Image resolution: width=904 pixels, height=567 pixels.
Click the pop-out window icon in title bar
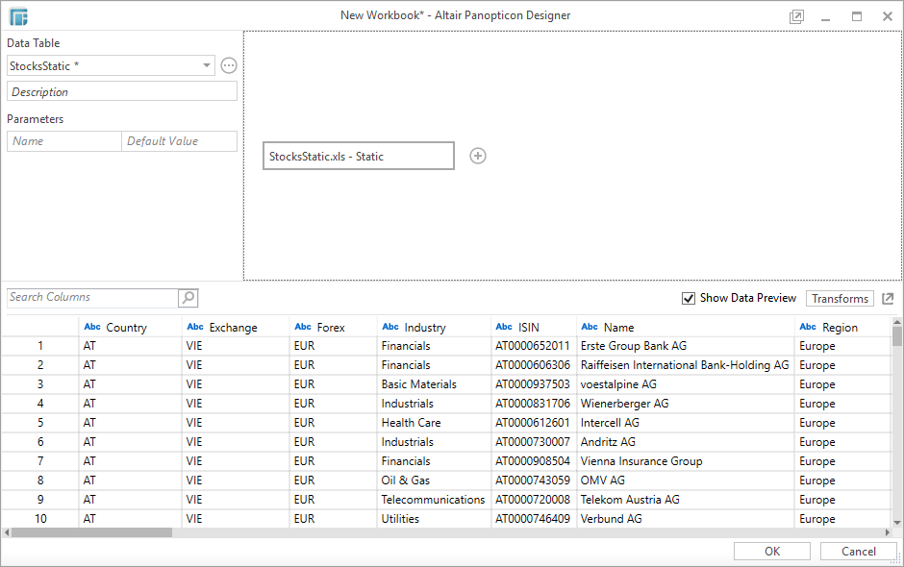click(x=796, y=16)
